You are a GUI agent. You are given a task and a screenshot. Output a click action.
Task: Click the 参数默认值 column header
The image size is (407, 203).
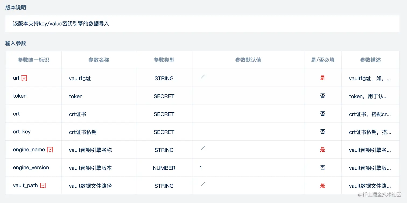[248, 60]
